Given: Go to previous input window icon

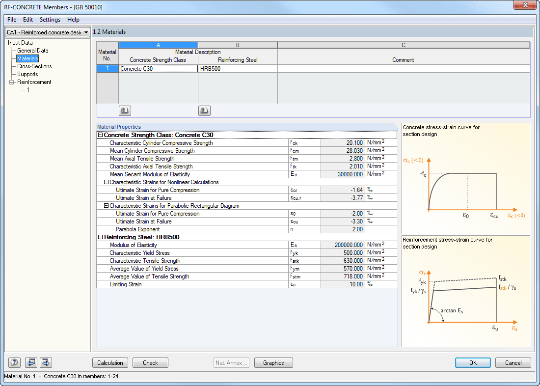Looking at the screenshot, I should point(30,362).
